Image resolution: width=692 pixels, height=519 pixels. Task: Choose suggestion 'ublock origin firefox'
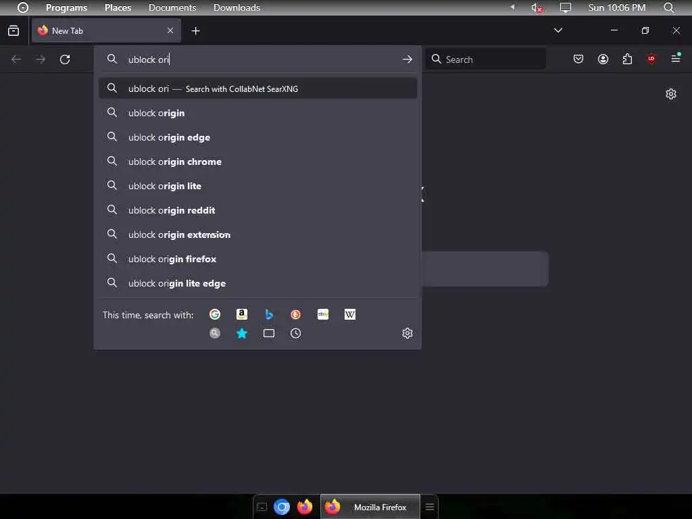257,259
